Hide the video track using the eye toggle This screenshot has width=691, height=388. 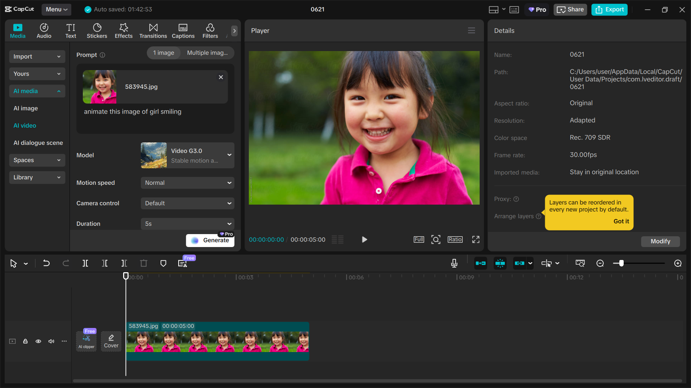[38, 341]
